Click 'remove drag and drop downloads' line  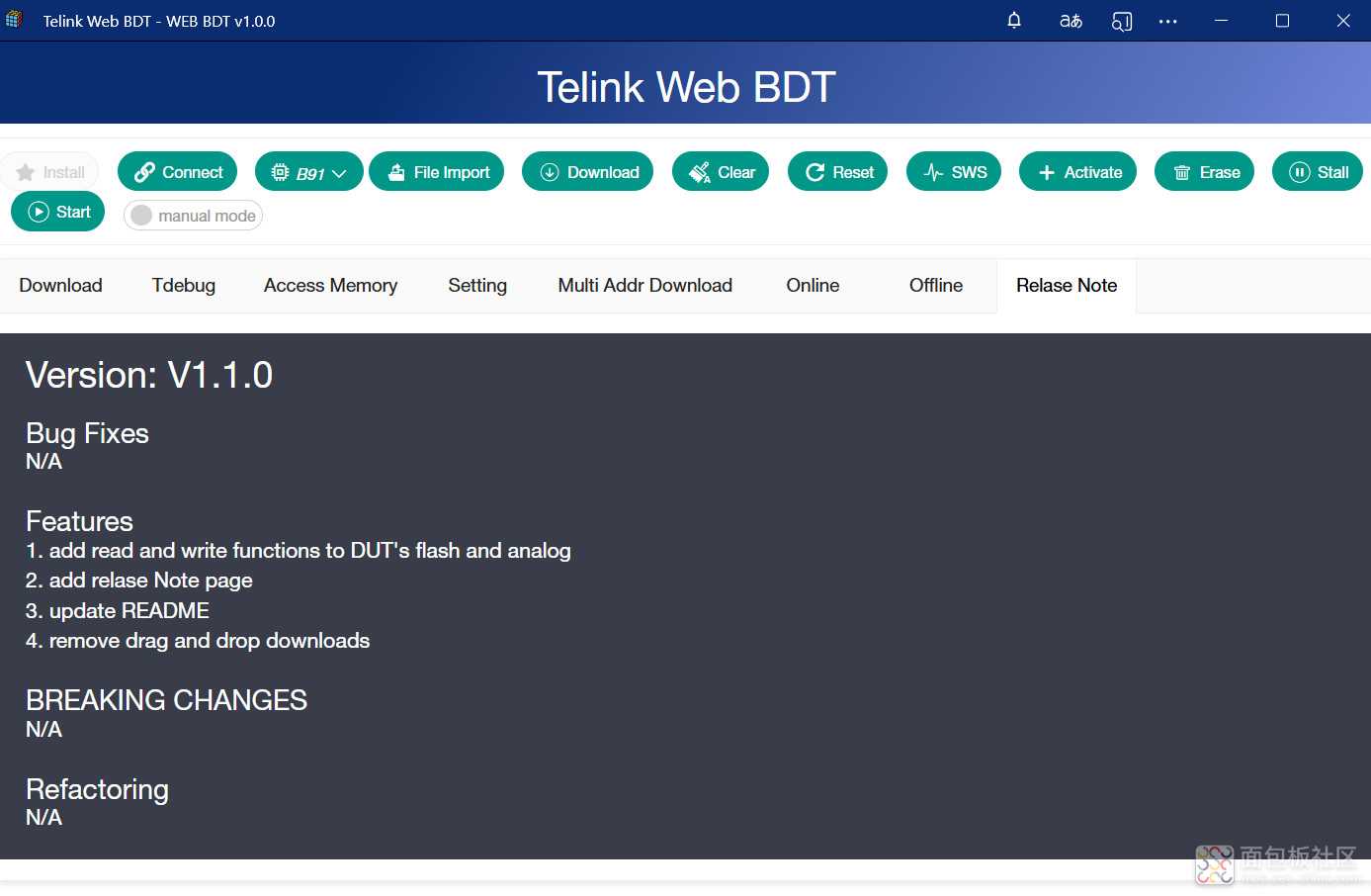point(198,641)
